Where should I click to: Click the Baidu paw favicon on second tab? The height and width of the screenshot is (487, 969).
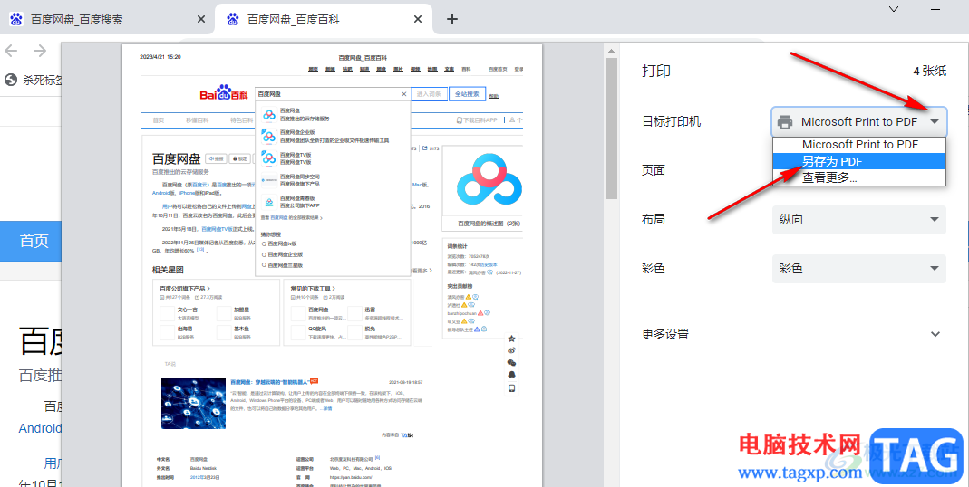click(233, 19)
